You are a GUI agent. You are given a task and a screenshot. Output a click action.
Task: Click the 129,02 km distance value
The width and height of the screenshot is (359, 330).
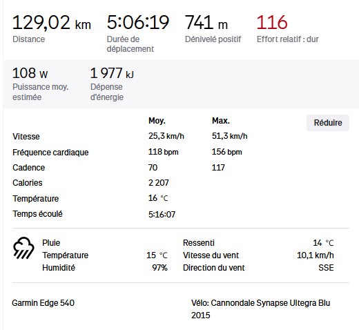point(52,23)
